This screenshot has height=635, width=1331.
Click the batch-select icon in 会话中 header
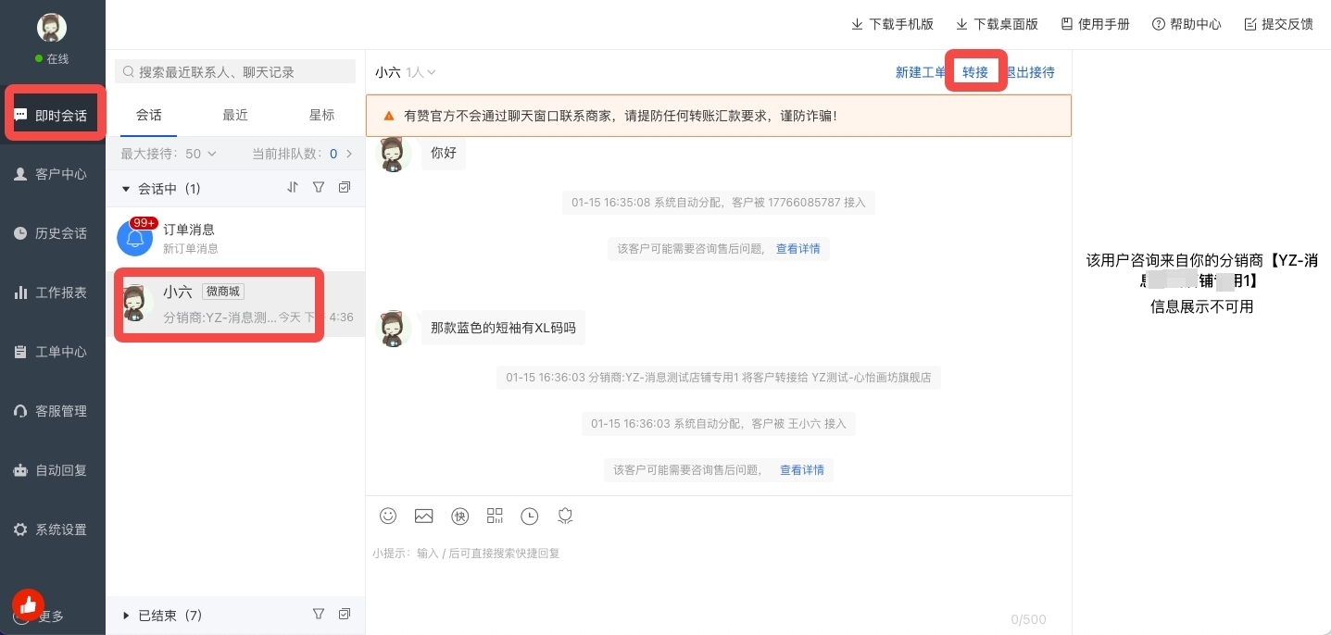(x=345, y=187)
